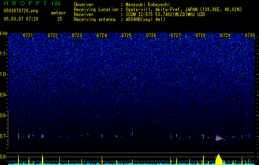Click the 0.8 frequency axis label
This screenshot has width=259, height=165.
[x=4, y=115]
